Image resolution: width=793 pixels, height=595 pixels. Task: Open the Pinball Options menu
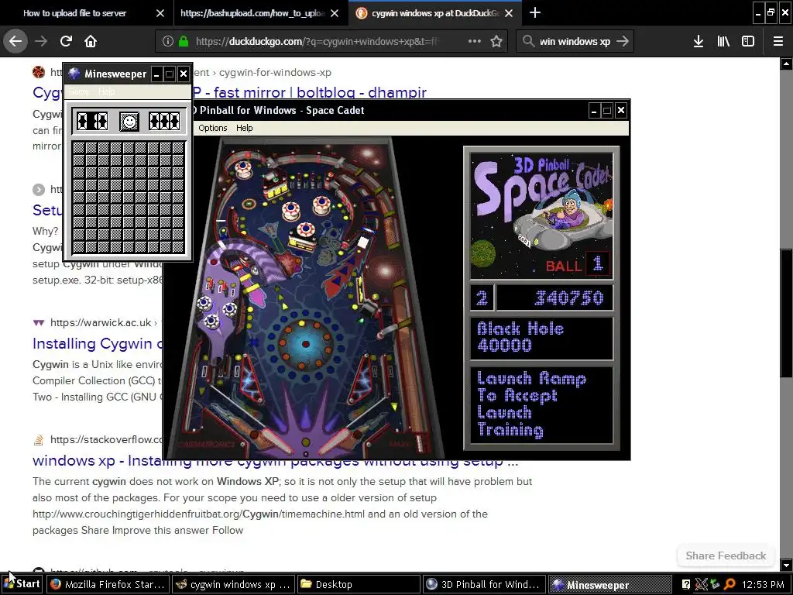(212, 128)
